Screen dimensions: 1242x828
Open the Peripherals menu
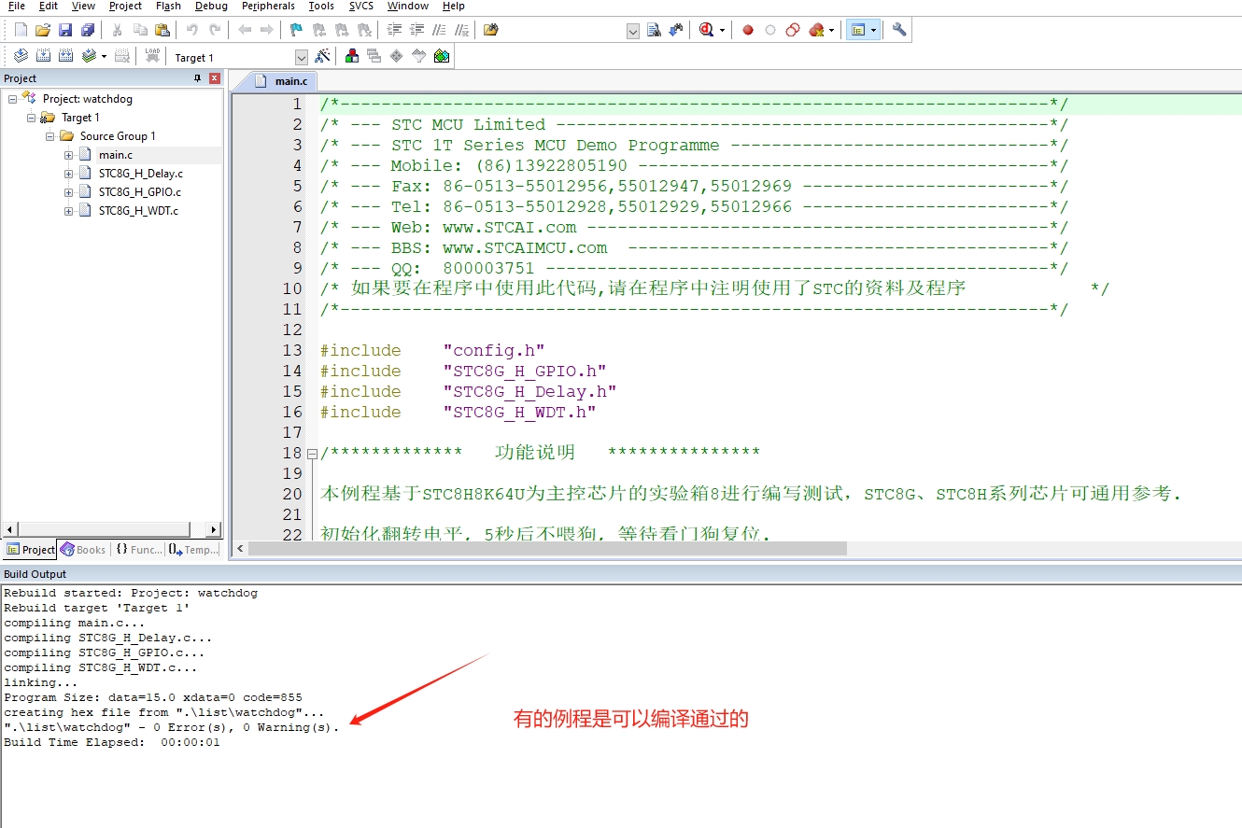click(x=268, y=7)
